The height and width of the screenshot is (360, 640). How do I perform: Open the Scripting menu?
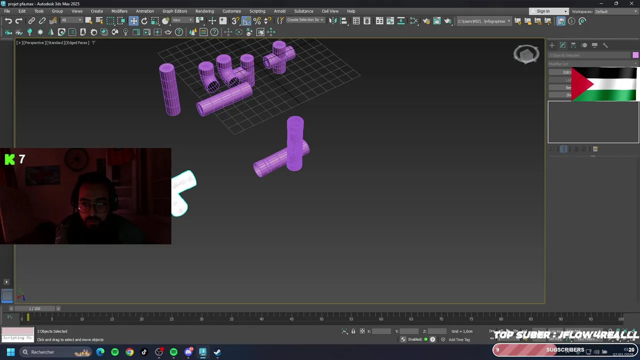point(257,11)
